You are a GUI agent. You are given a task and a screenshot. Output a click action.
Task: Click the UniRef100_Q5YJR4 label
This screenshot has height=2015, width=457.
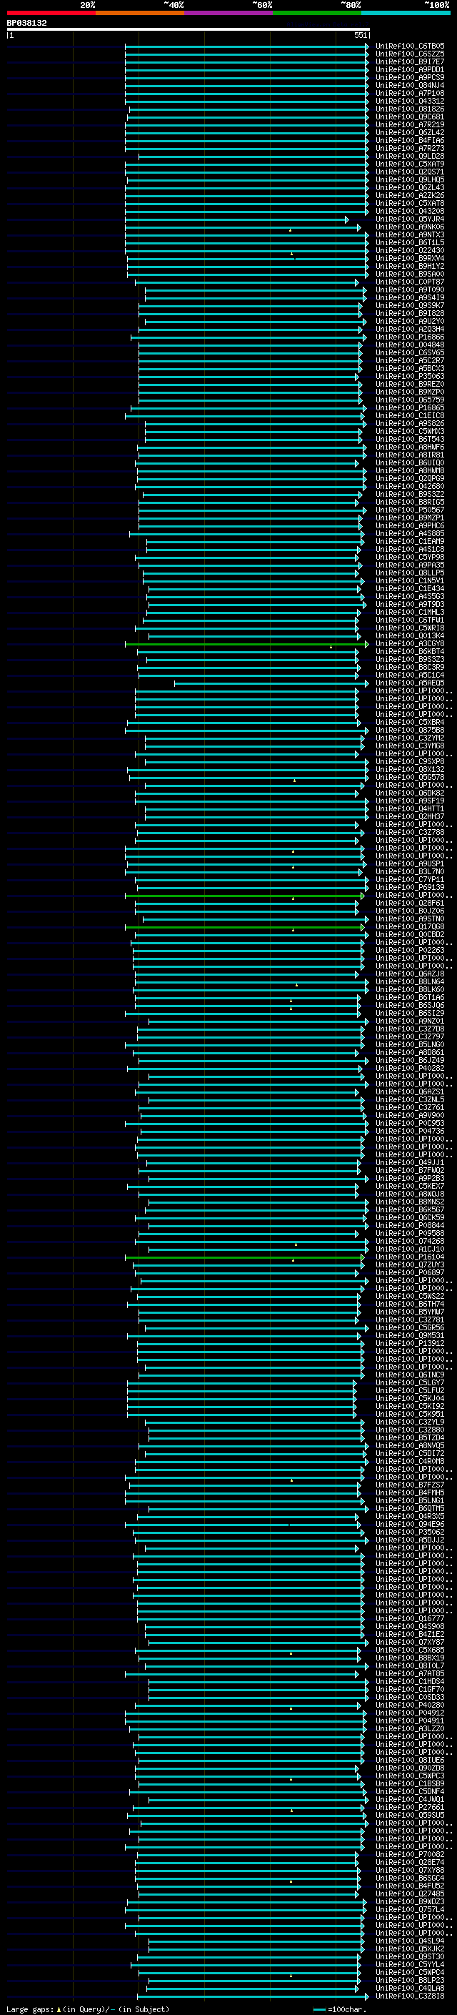[409, 219]
